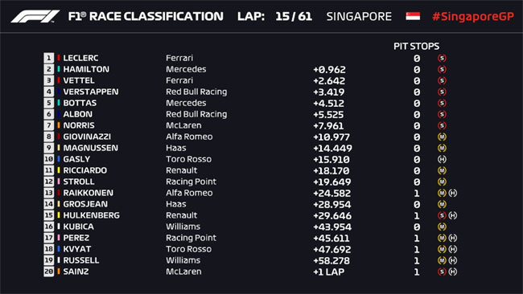Select the LAP 15 / 61 counter
The image size is (523, 294).
(275, 16)
